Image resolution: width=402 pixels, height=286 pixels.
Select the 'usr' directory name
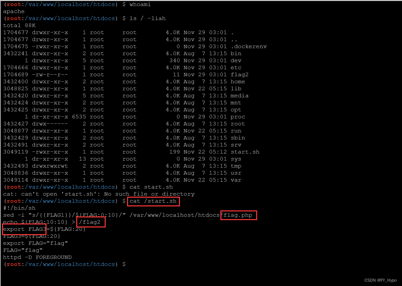click(x=236, y=173)
